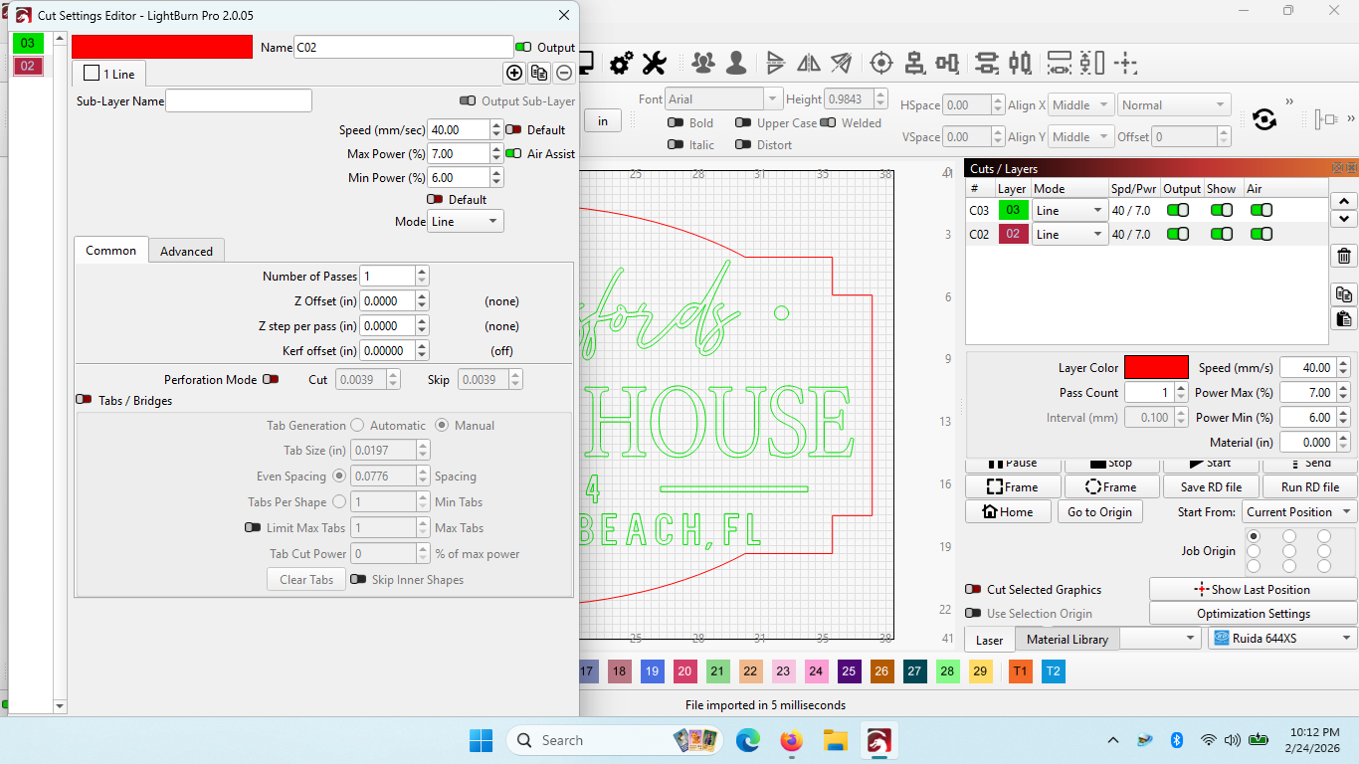Open the Ruida 644XS device dropdown
Viewport: 1359px width, 764px height.
point(1281,639)
